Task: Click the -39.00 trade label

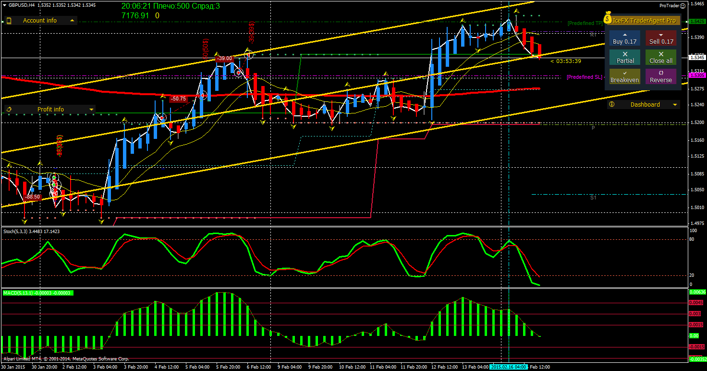Action: pos(224,58)
